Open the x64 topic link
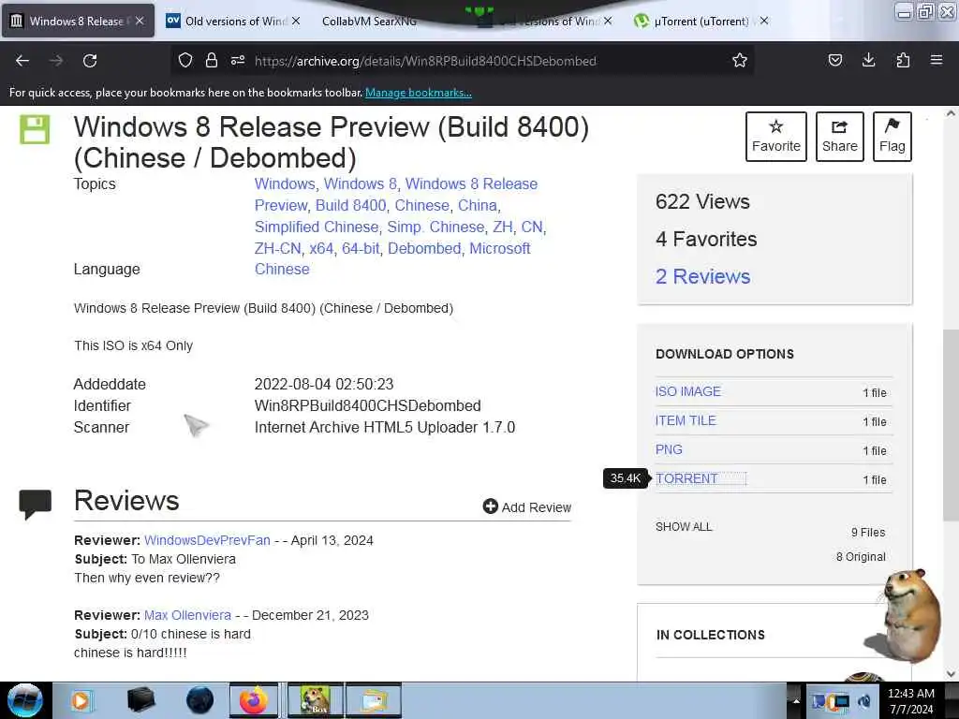 point(321,248)
